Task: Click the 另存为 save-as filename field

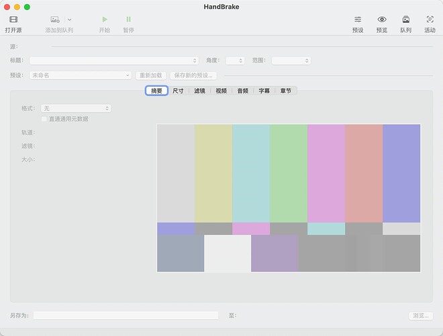Action: (126, 315)
